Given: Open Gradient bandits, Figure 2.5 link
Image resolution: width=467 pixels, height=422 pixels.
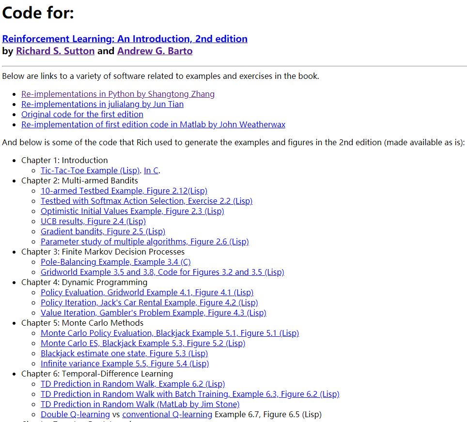Looking at the screenshot, I should point(103,231).
